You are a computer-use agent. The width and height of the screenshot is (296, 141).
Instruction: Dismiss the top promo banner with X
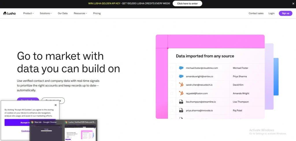click(x=293, y=3)
